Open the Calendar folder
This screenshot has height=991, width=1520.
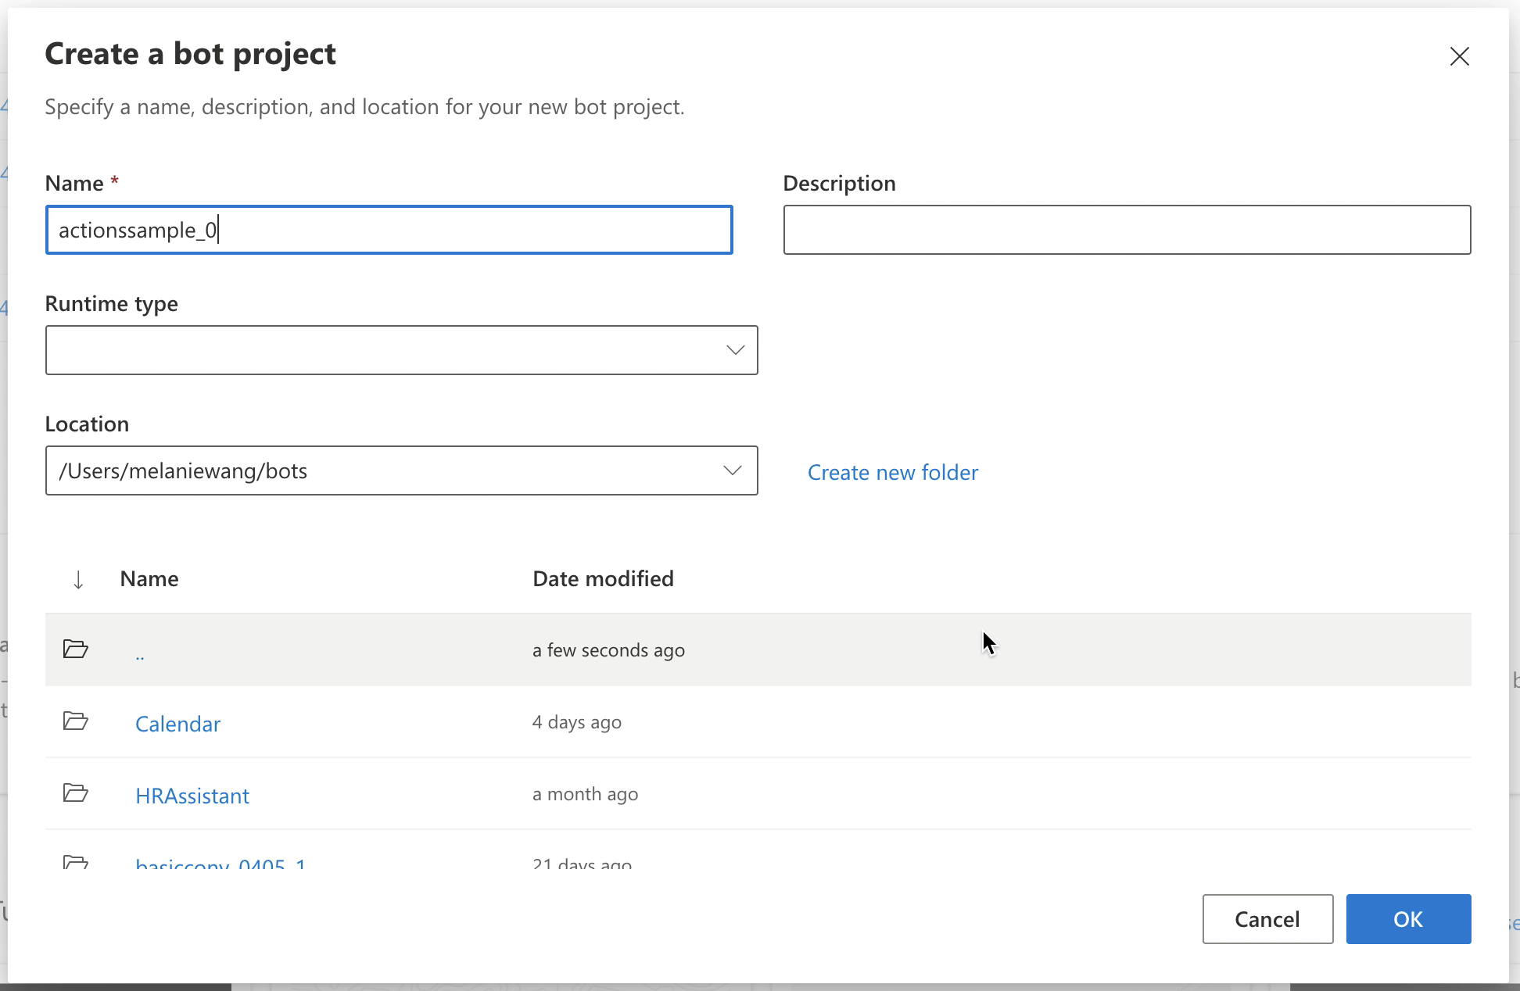point(177,723)
